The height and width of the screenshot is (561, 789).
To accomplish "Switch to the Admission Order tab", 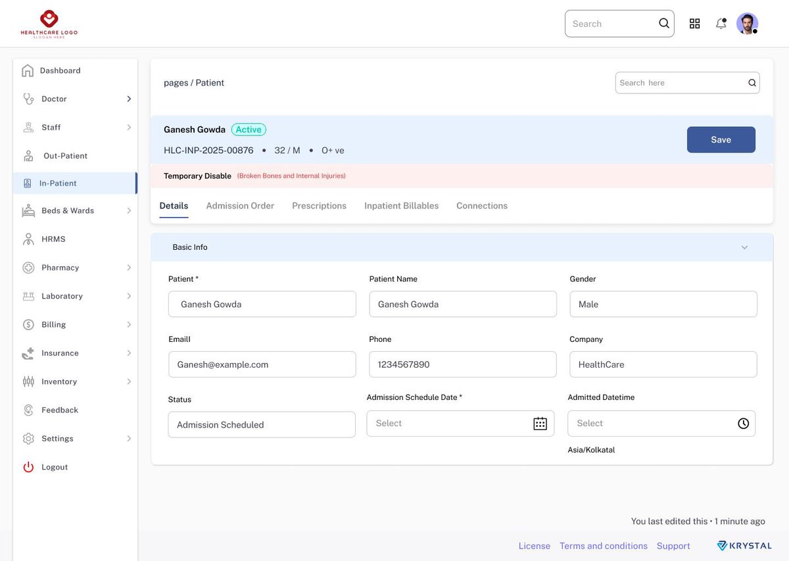I will (x=240, y=206).
